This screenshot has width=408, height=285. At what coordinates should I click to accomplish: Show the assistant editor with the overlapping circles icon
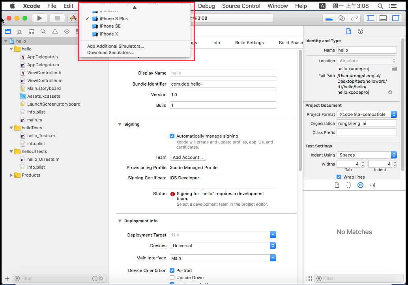point(341,18)
